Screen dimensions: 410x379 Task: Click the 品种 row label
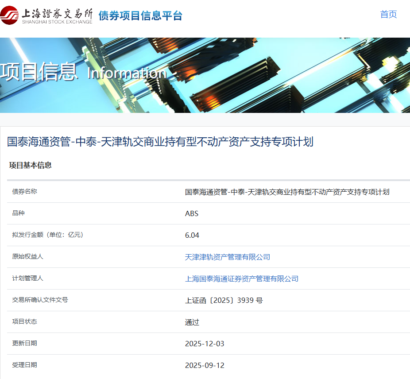pyautogui.click(x=18, y=213)
